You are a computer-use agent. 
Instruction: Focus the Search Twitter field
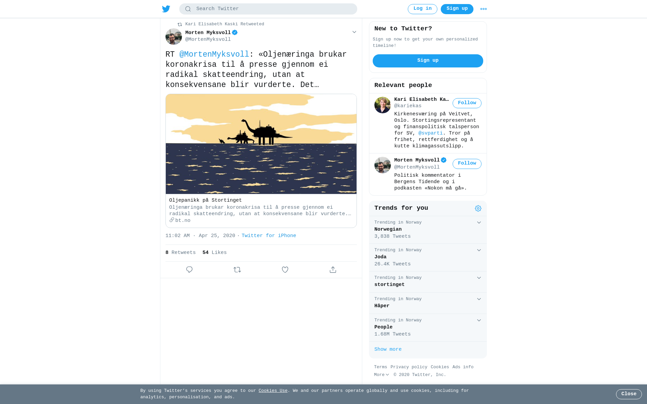pyautogui.click(x=268, y=9)
